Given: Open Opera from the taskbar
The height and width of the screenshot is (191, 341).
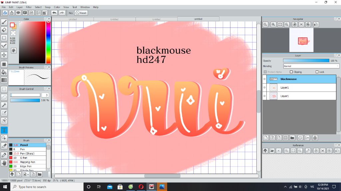Looking at the screenshot, I should point(141,187).
